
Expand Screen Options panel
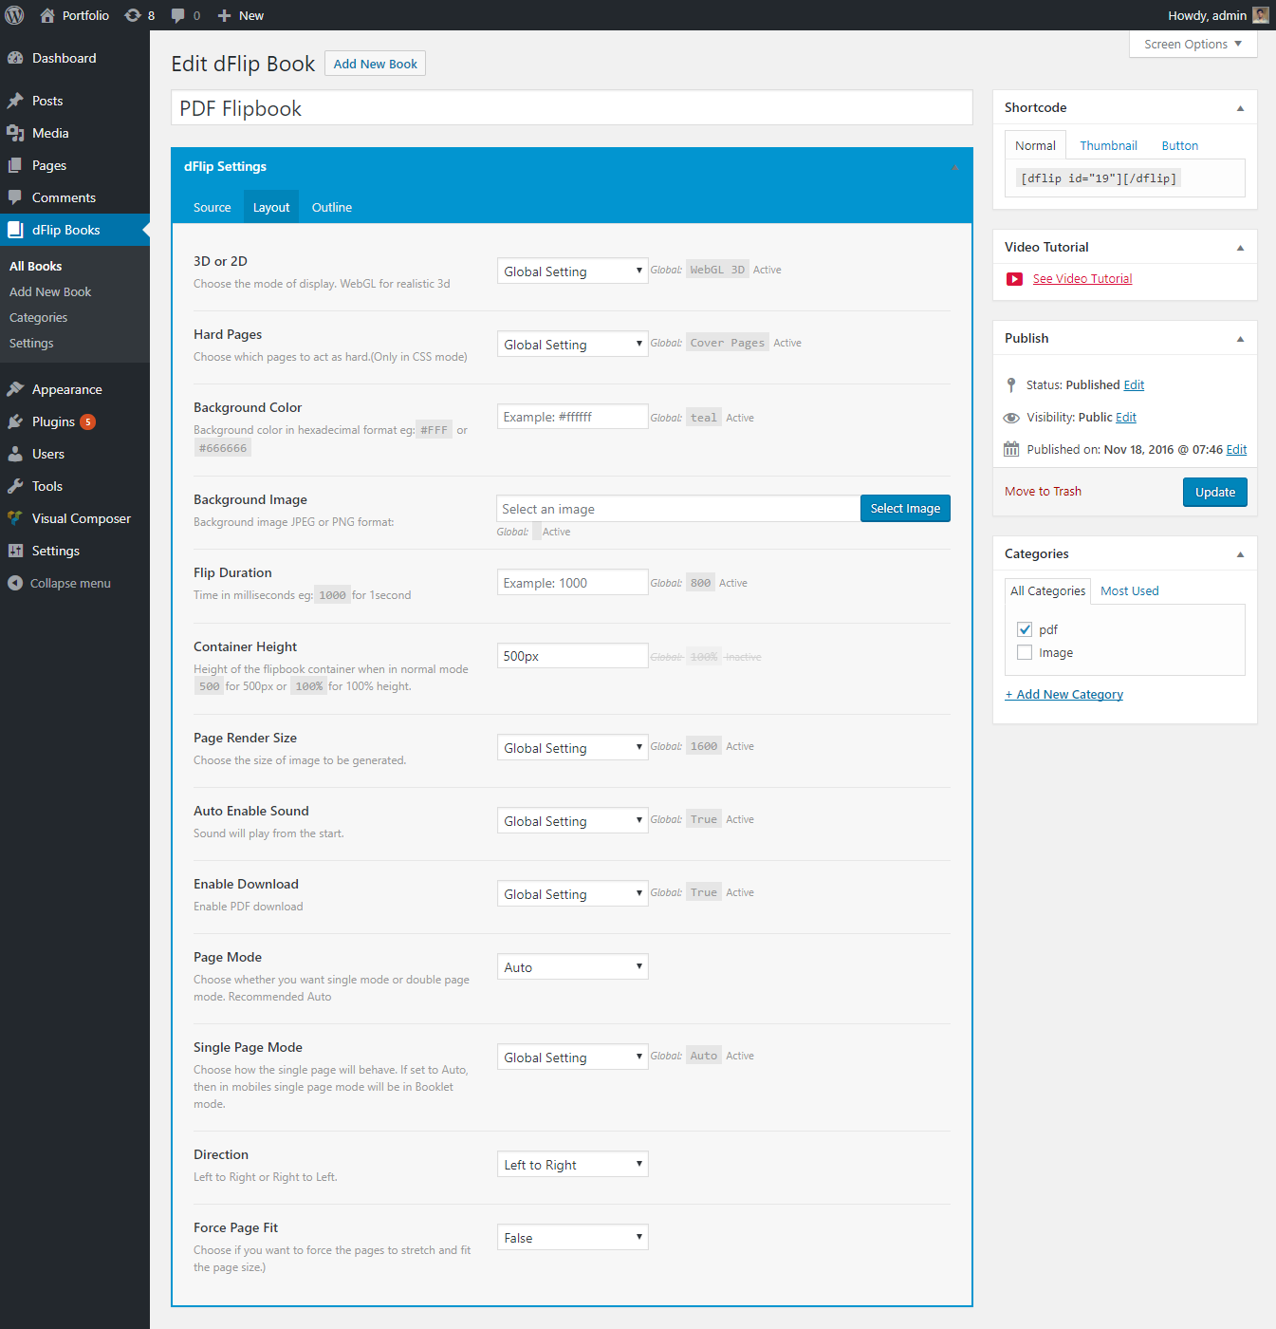[x=1193, y=45]
